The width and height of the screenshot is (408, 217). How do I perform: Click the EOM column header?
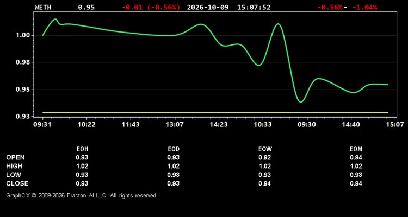tap(356, 149)
